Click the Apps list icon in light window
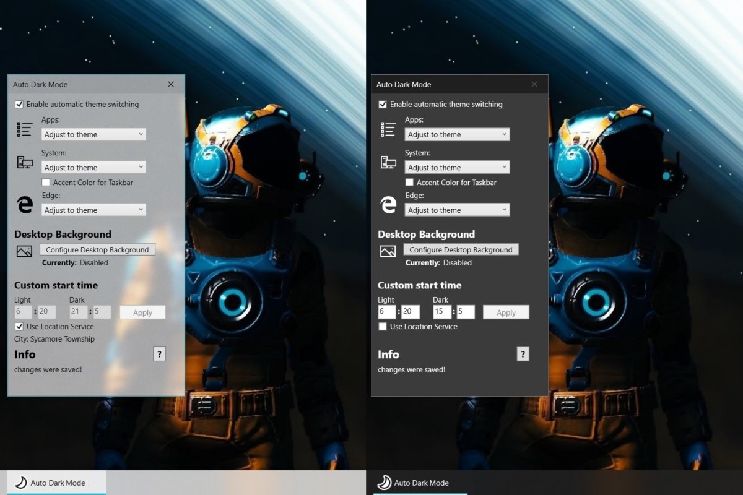743x495 pixels. (25, 129)
